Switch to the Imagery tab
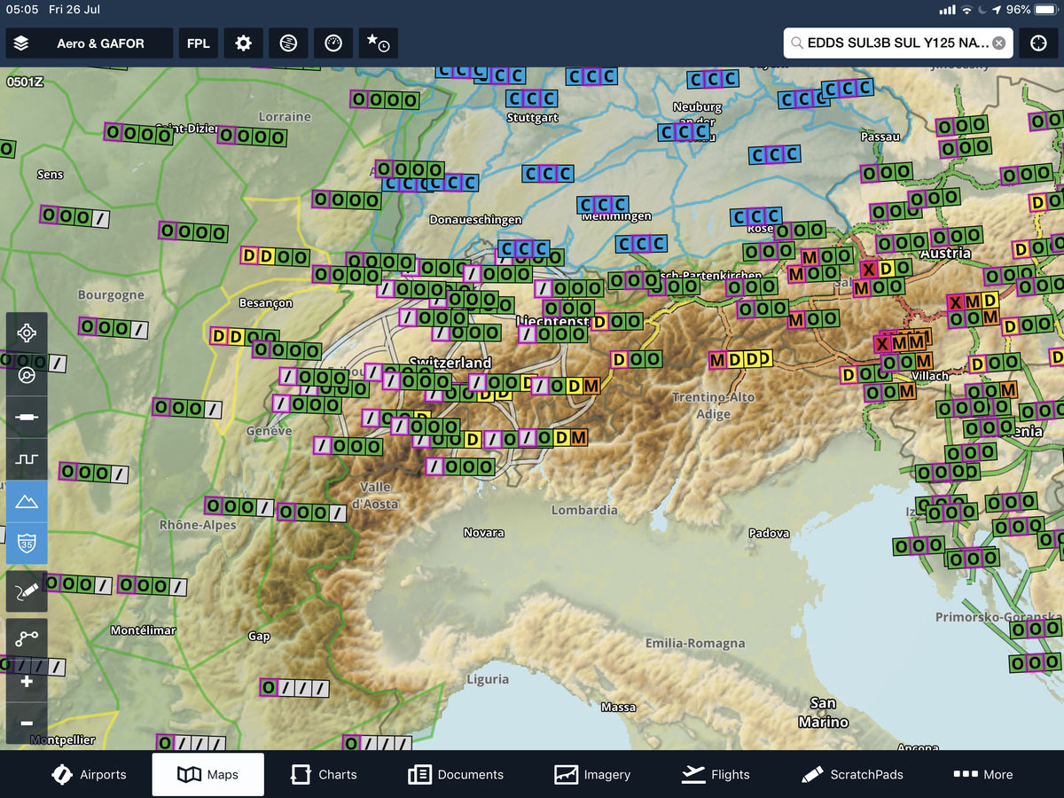Image resolution: width=1064 pixels, height=798 pixels. [x=593, y=774]
